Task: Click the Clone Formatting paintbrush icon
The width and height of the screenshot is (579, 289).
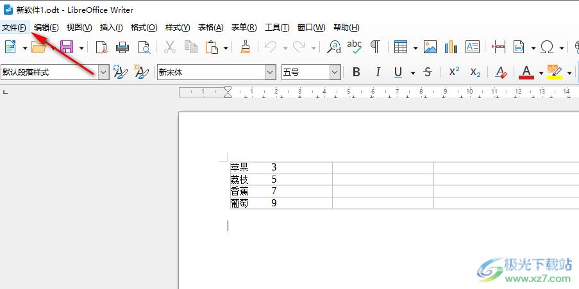Action: click(x=245, y=47)
